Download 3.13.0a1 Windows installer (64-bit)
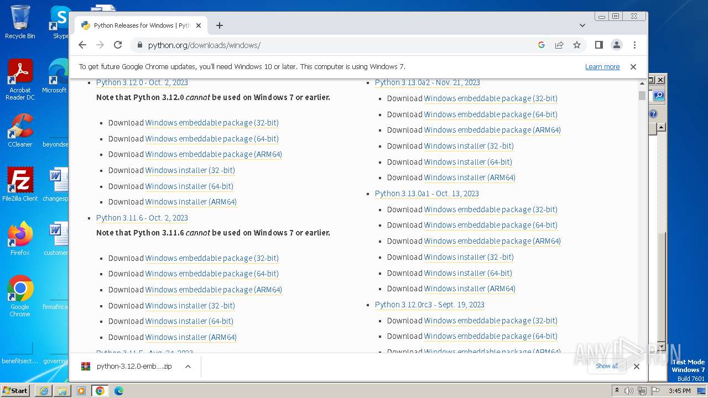 [x=468, y=273]
